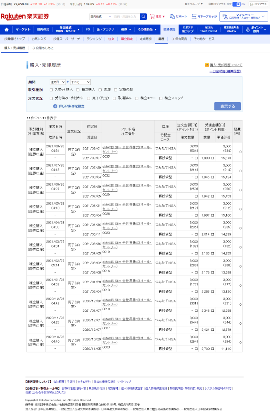Open マネーブリッジ bank icon link
The height and width of the screenshot is (416, 270).
(x=204, y=16)
